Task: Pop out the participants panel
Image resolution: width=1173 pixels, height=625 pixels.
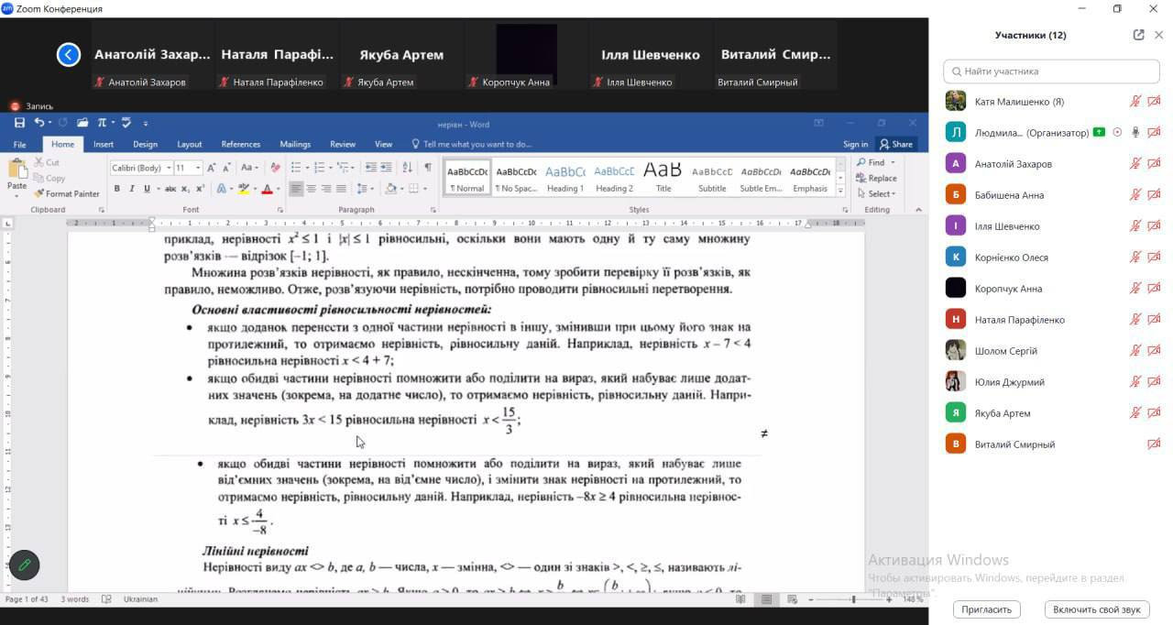Action: point(1138,35)
